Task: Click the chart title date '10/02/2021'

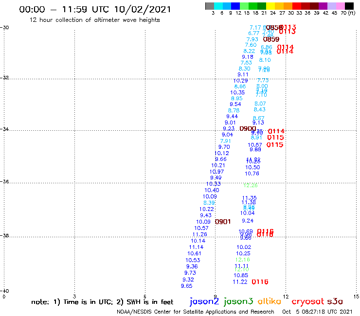Action: tap(143, 9)
